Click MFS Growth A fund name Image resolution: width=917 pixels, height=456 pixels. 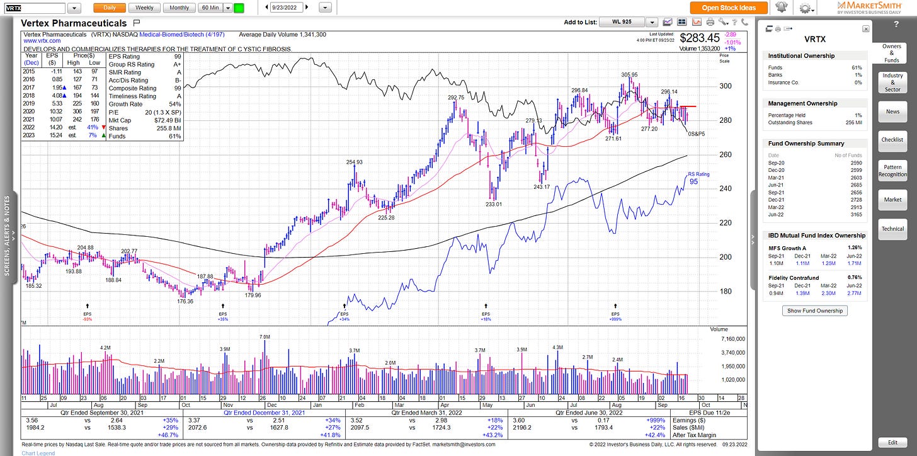pyautogui.click(x=788, y=248)
